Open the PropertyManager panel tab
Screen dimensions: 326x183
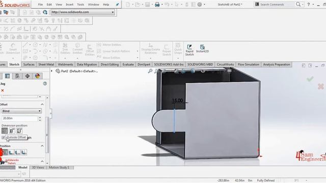[x=7, y=76]
